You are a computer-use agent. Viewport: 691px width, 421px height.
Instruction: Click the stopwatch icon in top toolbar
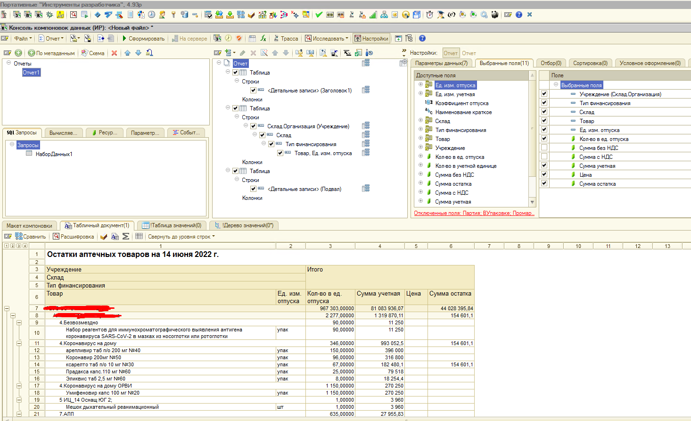tap(429, 15)
